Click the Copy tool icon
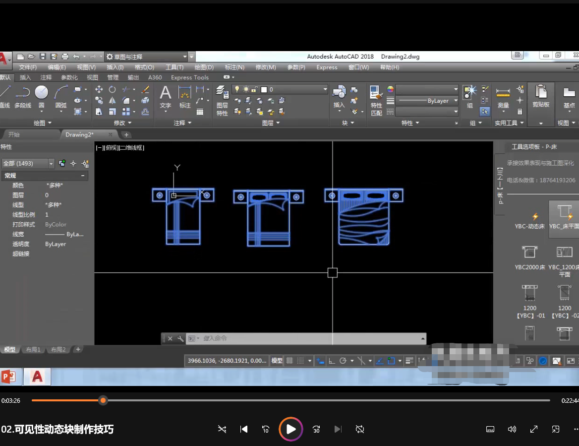The height and width of the screenshot is (446, 579). coord(99,101)
